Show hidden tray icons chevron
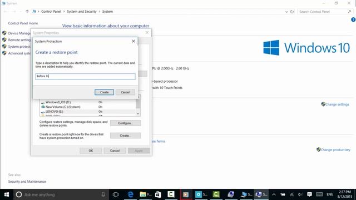The image size is (356, 200). [274, 194]
